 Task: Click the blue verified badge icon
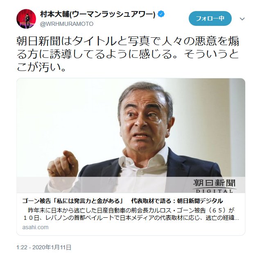click(161, 14)
